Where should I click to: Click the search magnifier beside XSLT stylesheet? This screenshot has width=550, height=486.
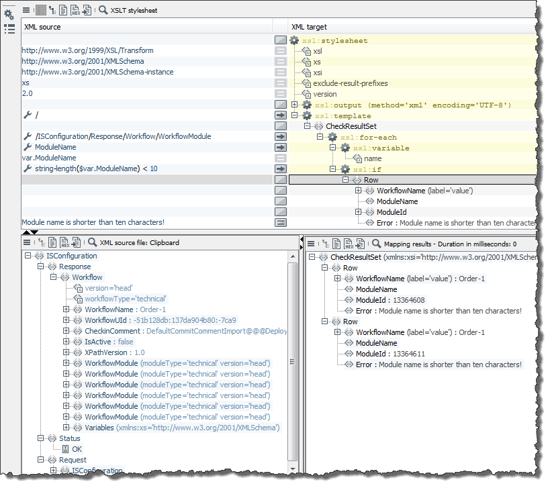[103, 11]
